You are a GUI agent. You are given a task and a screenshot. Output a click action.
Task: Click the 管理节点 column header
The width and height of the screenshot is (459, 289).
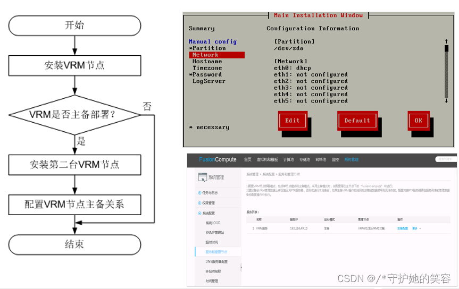coord(363,219)
